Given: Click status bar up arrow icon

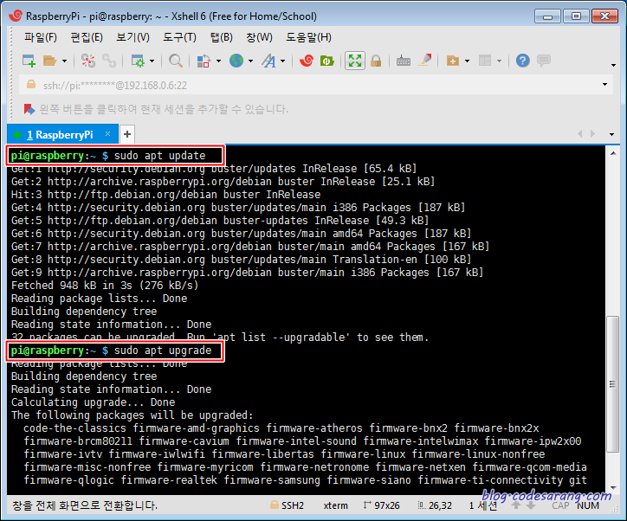Looking at the screenshot, I should tap(516, 505).
